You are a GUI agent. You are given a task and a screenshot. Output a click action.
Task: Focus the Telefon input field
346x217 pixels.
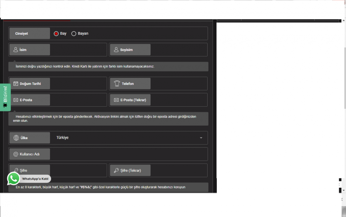pyautogui.click(x=179, y=84)
